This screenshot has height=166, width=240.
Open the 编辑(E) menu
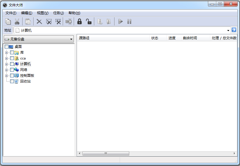[x=27, y=13]
